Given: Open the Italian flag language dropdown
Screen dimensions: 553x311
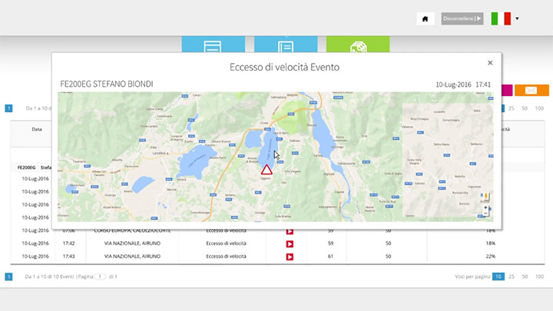Looking at the screenshot, I should (502, 18).
